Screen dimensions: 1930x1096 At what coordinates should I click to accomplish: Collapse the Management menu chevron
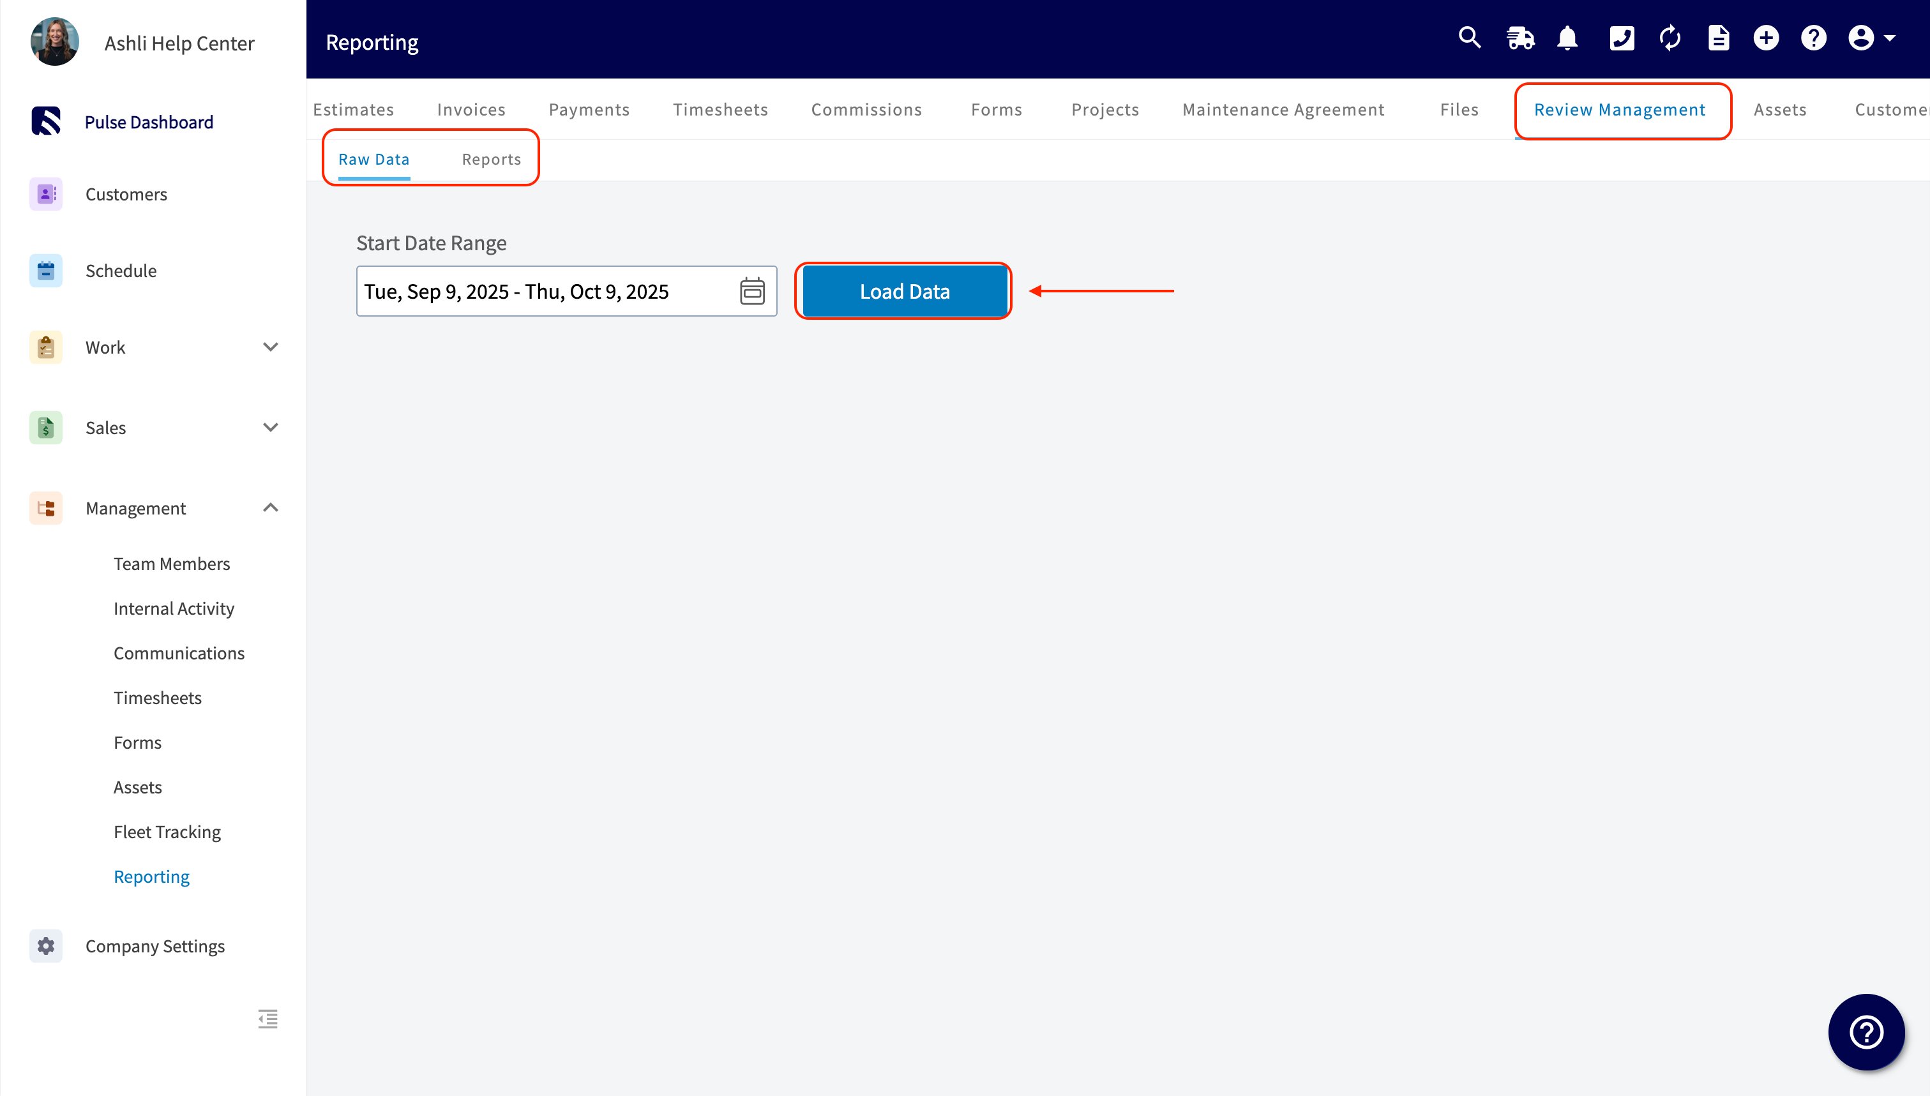pyautogui.click(x=271, y=508)
